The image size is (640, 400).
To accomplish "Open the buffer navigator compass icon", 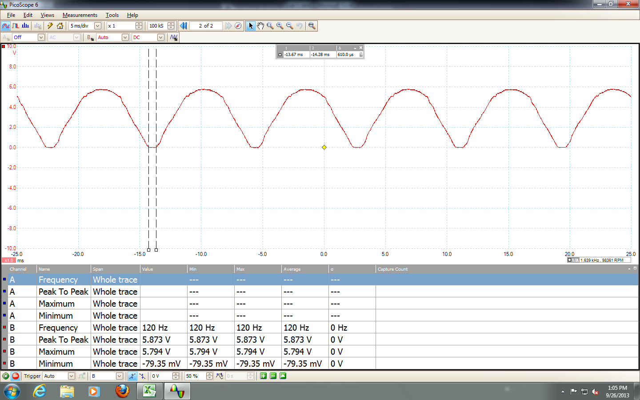I will [238, 26].
